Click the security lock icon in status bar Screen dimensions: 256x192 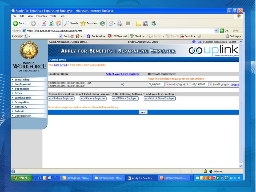(205, 171)
